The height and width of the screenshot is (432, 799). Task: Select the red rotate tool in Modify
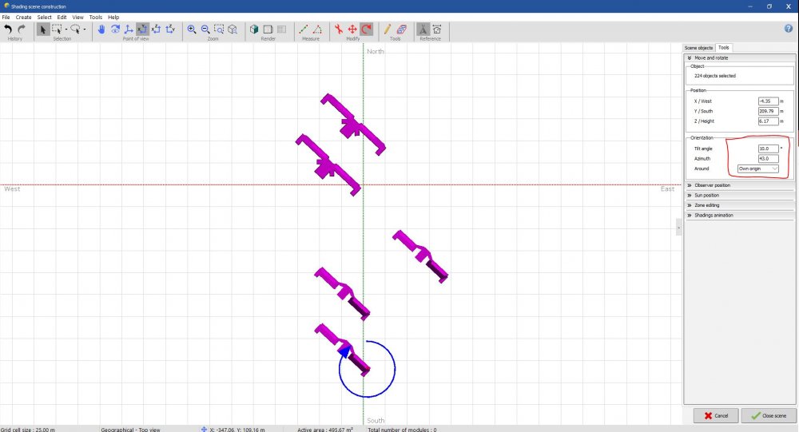point(366,30)
